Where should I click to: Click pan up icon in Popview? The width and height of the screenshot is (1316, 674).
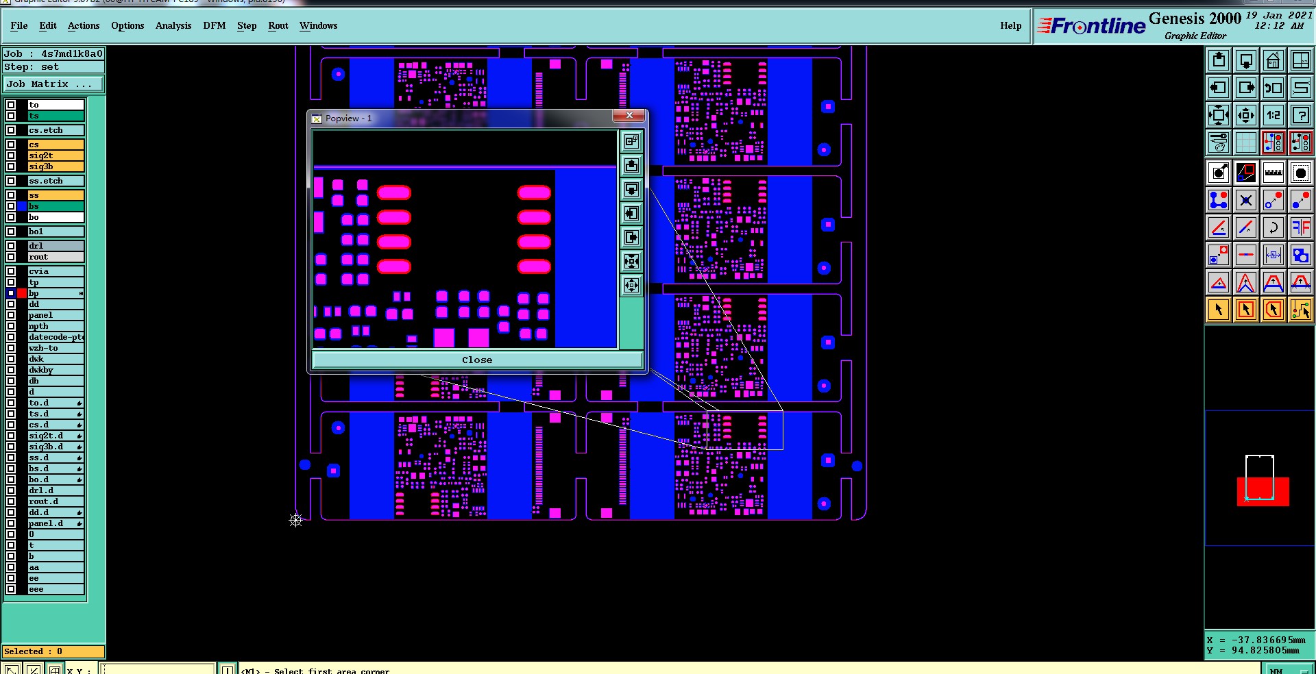pyautogui.click(x=631, y=165)
